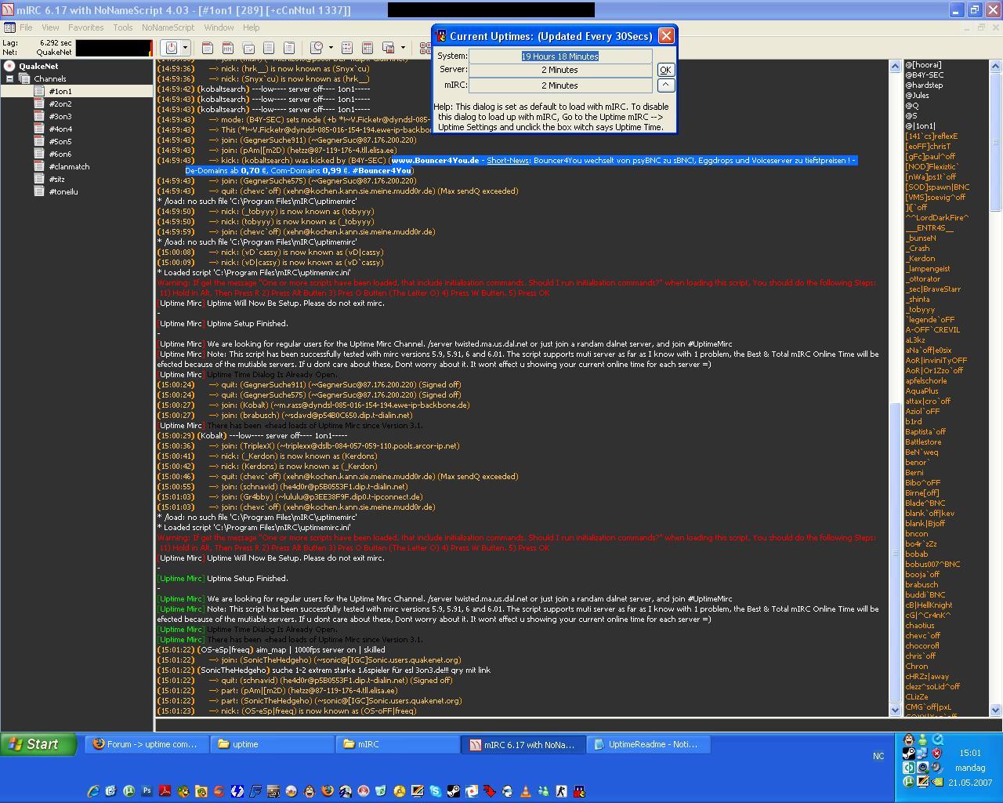Select @B4Y-SEC in the nick list
1003x803 pixels.
pos(925,74)
